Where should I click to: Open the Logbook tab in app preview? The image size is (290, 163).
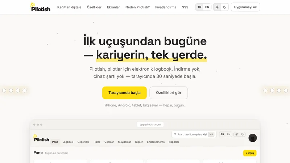[68, 142]
